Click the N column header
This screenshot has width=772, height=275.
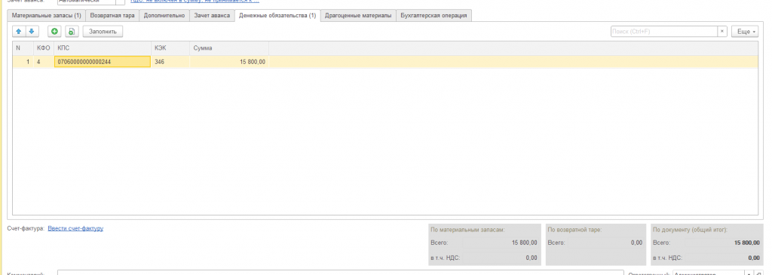point(23,48)
